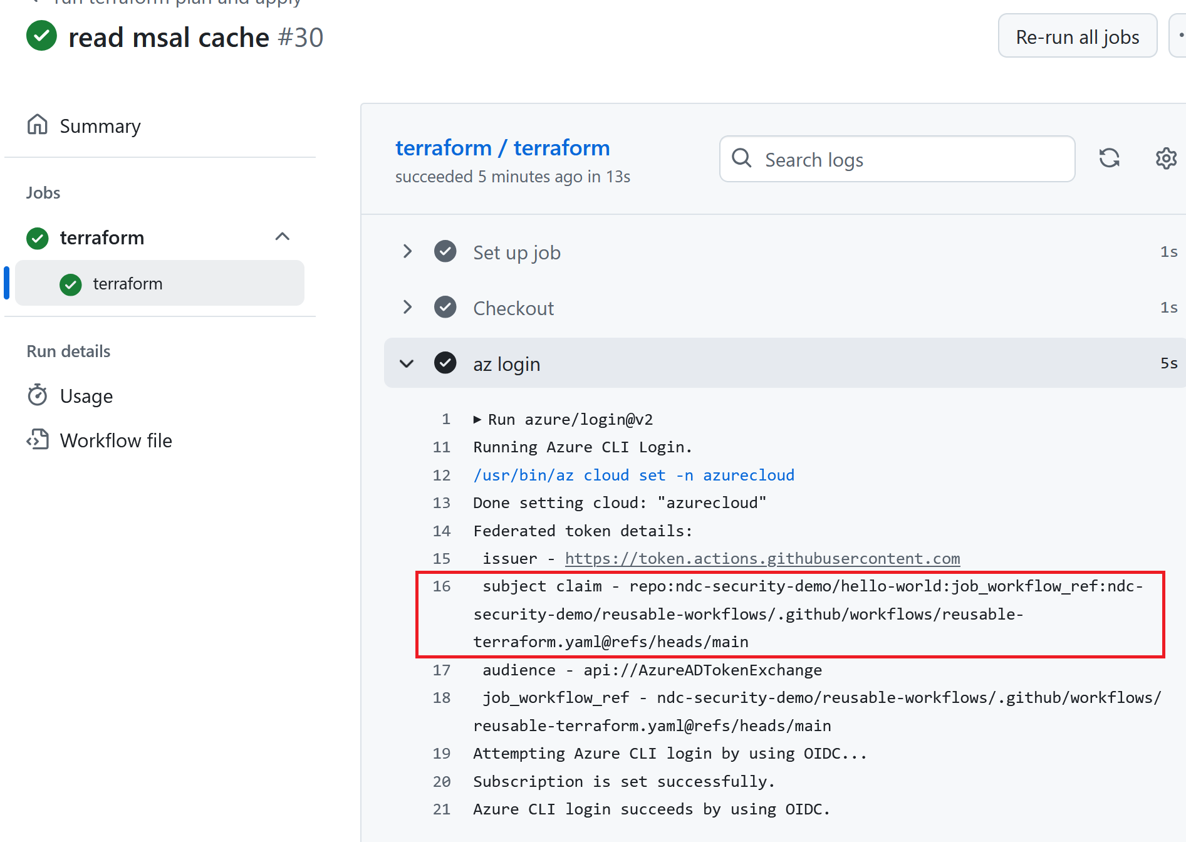This screenshot has height=842, width=1186.
Task: Click the status circle on the Set up job step
Action: click(x=445, y=251)
